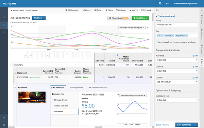Add a New Context

[x=195, y=77]
